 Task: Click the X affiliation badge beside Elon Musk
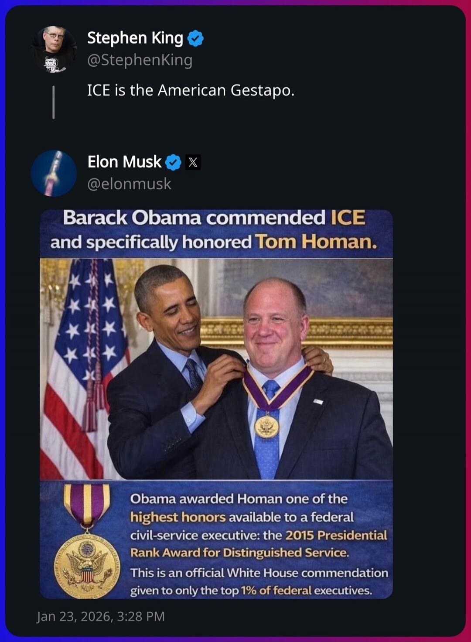(x=192, y=162)
